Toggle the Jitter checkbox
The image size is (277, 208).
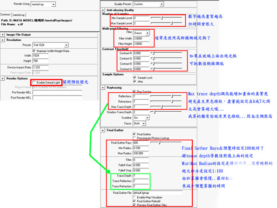tap(135, 82)
